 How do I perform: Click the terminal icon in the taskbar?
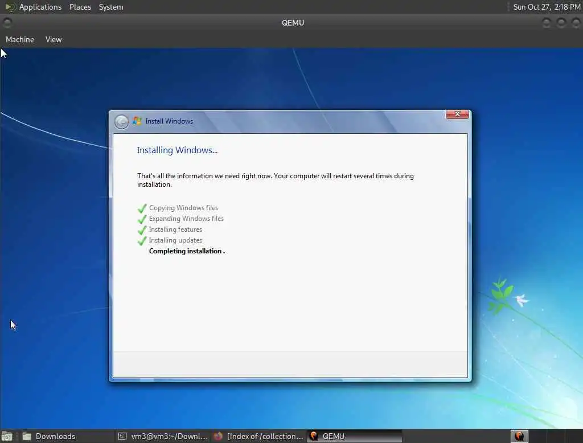pyautogui.click(x=122, y=436)
